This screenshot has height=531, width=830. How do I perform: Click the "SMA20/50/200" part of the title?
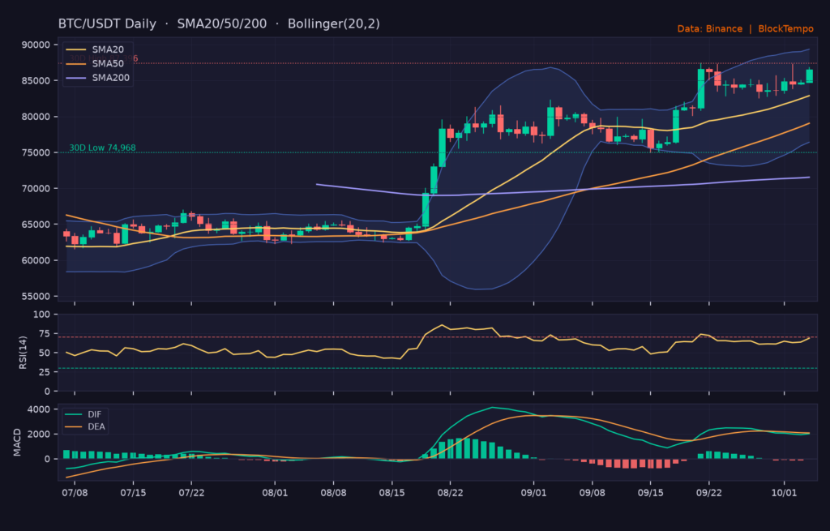(222, 24)
